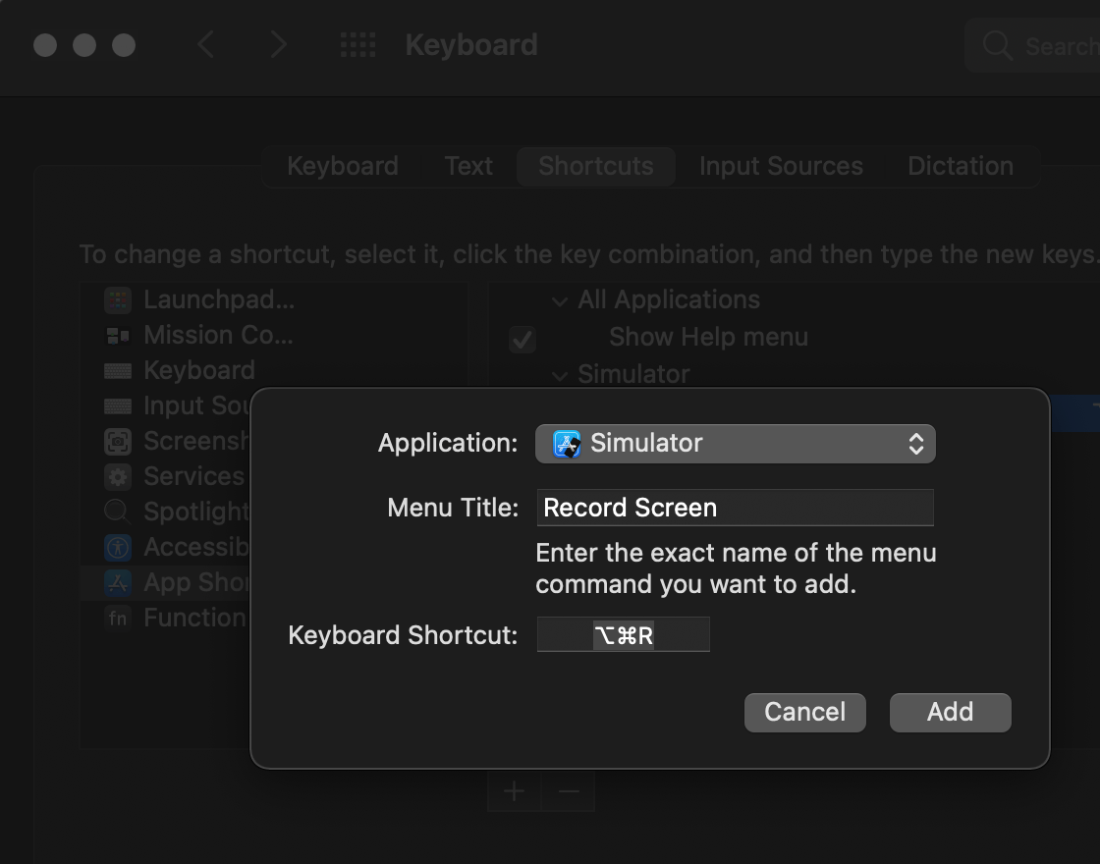Cancel the new shortcut dialog

tap(804, 712)
